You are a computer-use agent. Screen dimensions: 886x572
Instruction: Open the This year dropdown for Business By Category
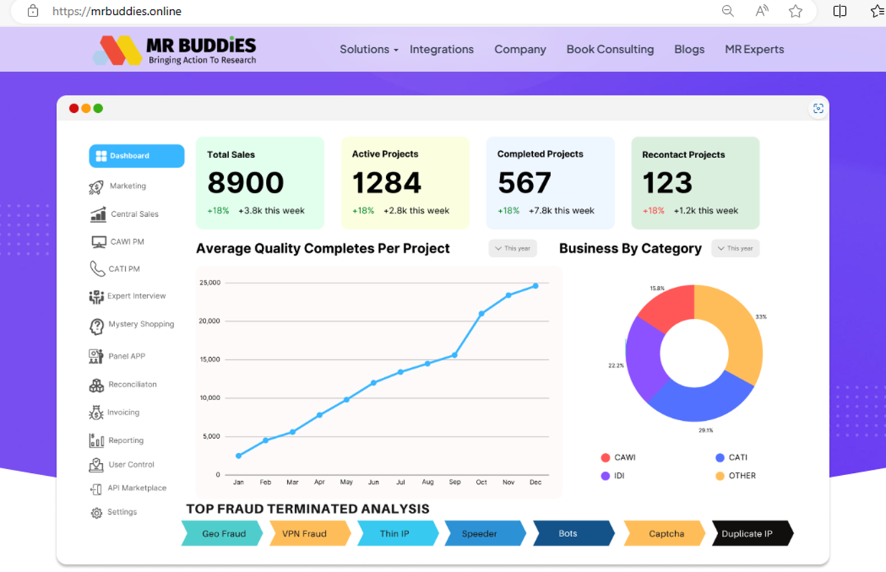click(x=735, y=249)
